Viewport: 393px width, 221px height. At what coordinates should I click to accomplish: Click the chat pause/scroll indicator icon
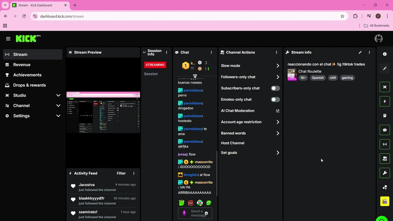(195, 76)
